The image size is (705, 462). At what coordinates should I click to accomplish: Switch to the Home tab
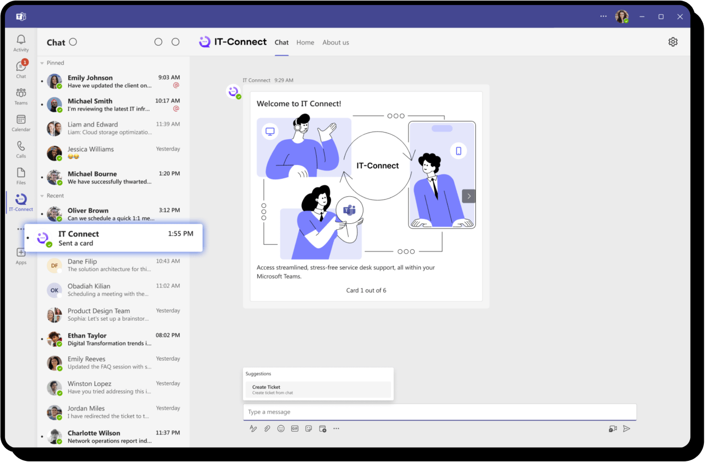click(305, 42)
